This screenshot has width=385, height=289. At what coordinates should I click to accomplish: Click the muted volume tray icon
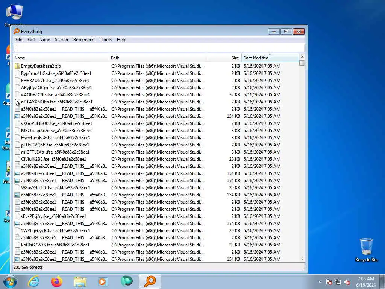(347, 282)
